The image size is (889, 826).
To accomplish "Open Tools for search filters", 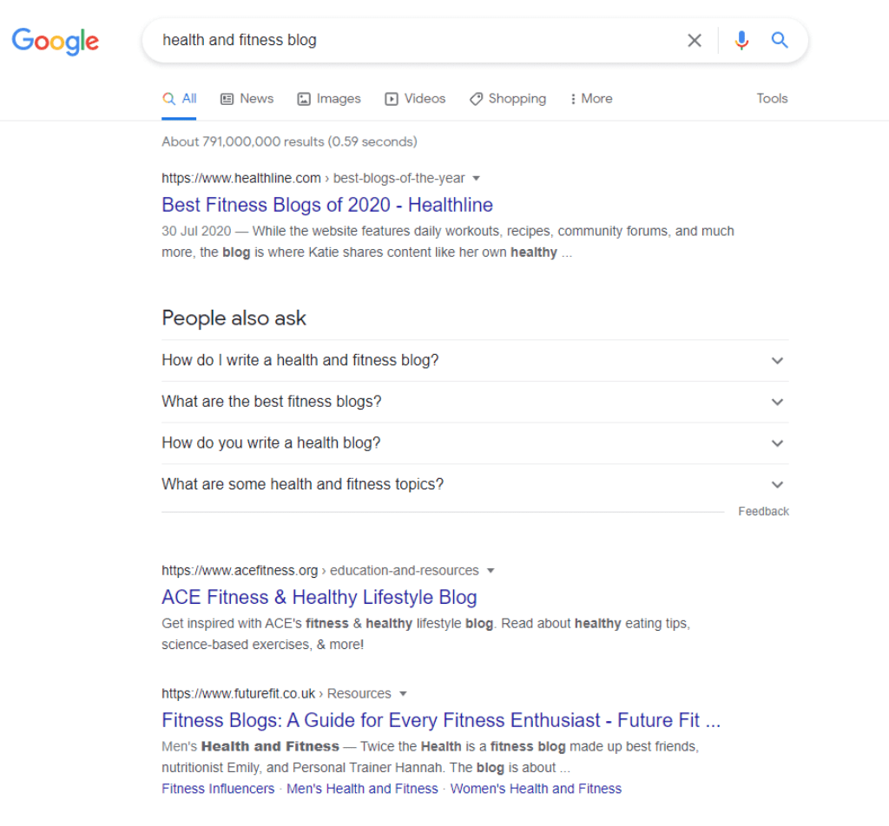I will tap(772, 99).
